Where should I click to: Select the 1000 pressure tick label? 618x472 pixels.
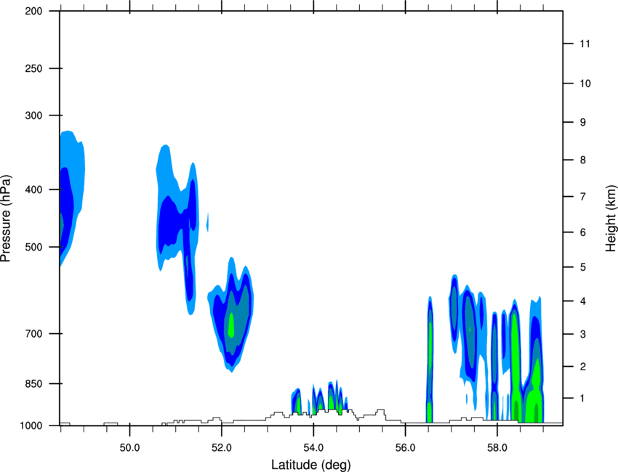click(31, 426)
